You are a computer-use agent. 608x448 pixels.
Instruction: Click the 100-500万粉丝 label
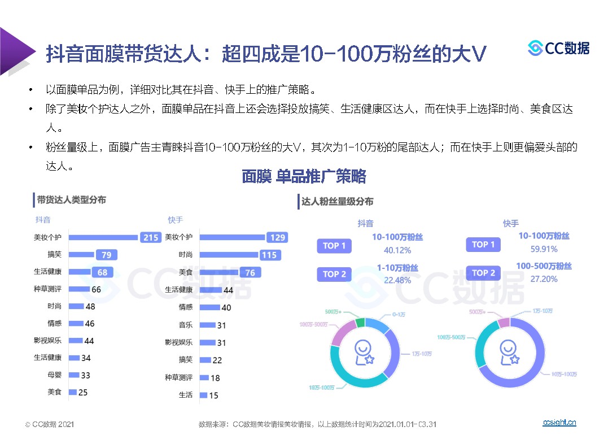coord(544,266)
